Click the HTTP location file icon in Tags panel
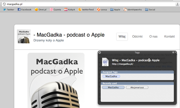180x108 pixels. pyautogui.click(x=105, y=62)
